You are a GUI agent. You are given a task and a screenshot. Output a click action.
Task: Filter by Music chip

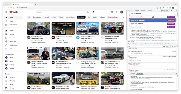54,17
